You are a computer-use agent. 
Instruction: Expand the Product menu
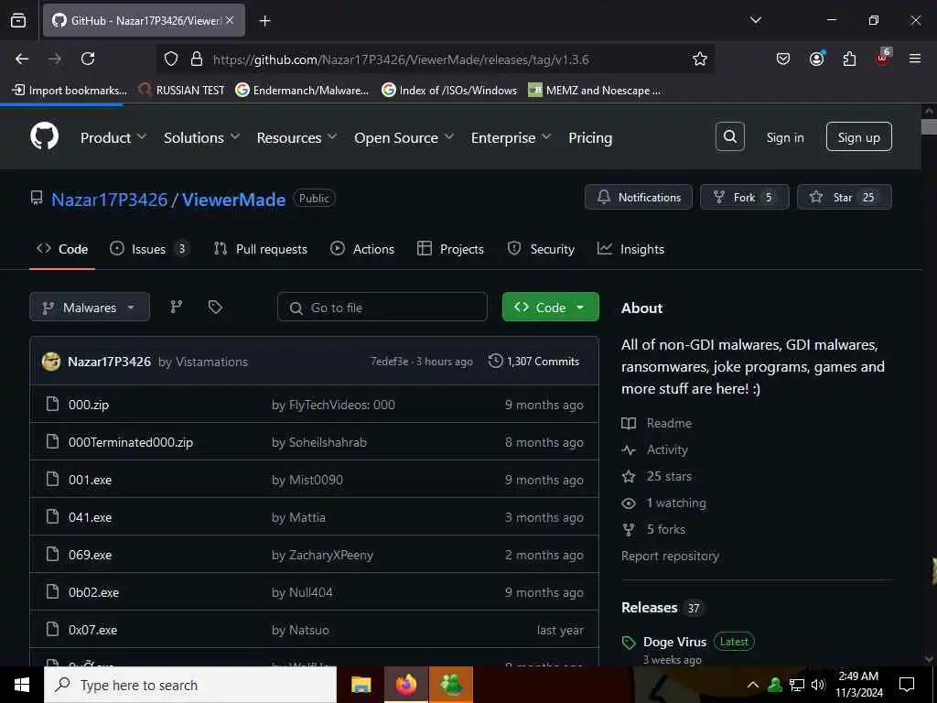(113, 137)
